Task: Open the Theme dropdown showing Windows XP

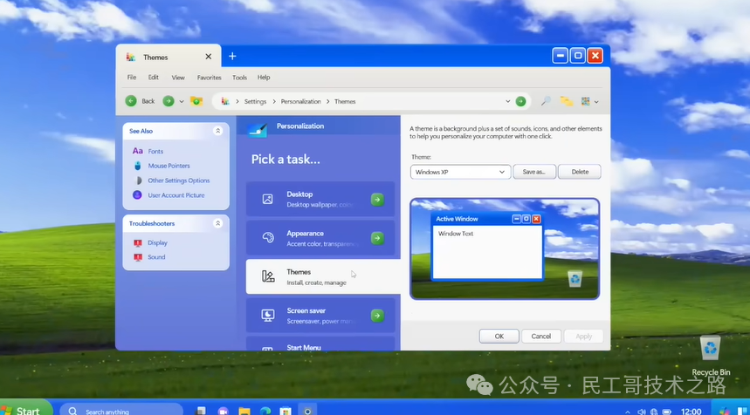Action: pyautogui.click(x=460, y=172)
